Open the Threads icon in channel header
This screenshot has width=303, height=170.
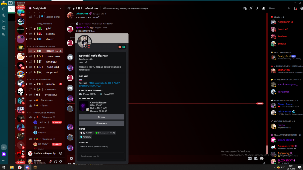pos(245,8)
